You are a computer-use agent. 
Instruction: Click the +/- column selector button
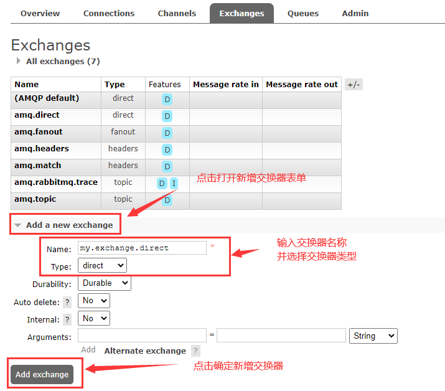[x=354, y=85]
